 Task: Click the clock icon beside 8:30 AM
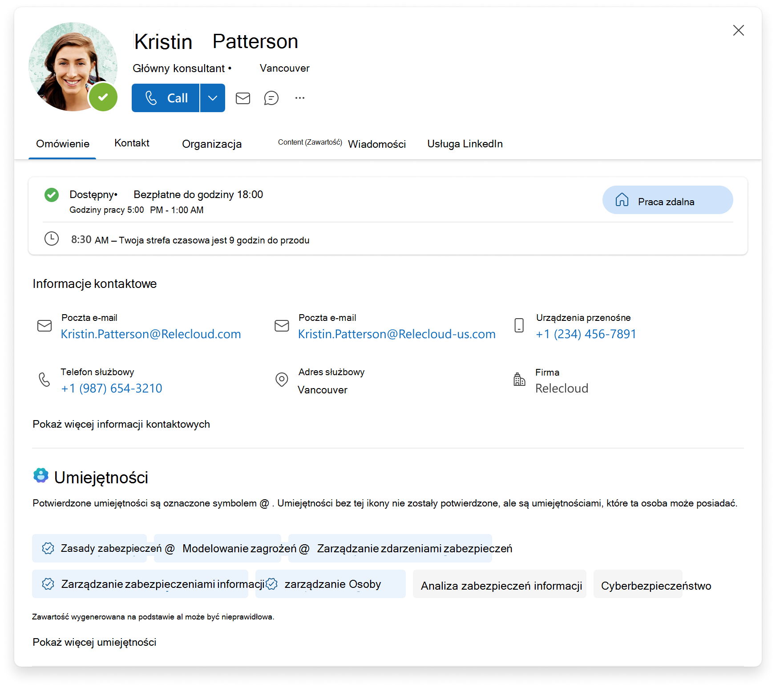[x=52, y=239]
